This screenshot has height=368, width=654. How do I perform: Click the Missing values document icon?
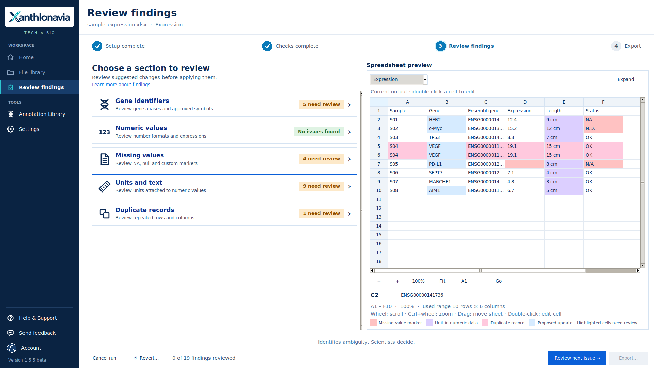point(105,159)
